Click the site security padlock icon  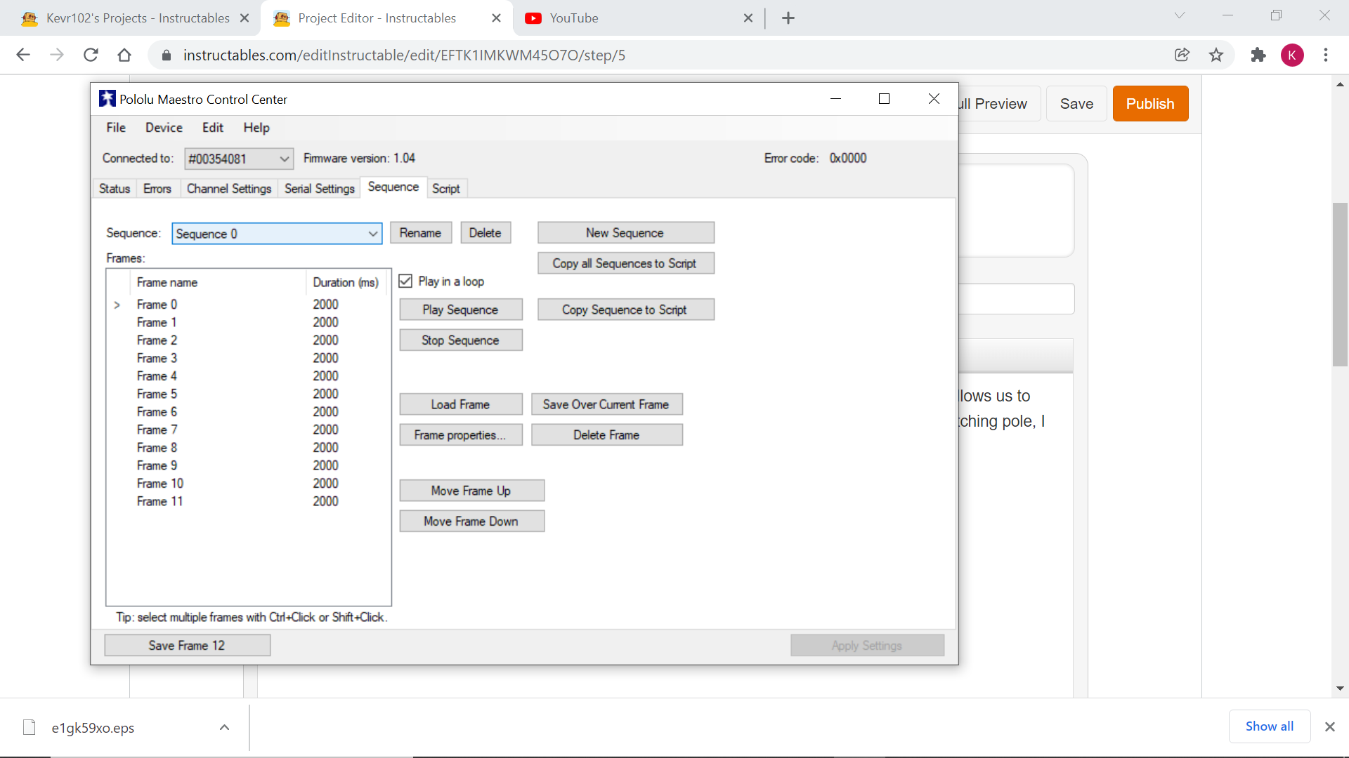167,55
